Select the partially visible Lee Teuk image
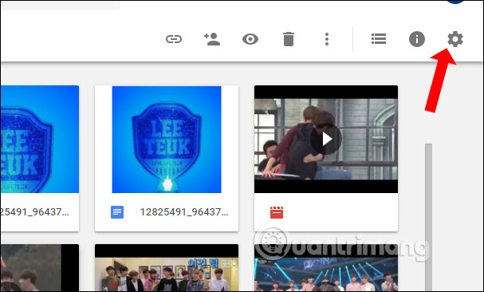 (40, 140)
